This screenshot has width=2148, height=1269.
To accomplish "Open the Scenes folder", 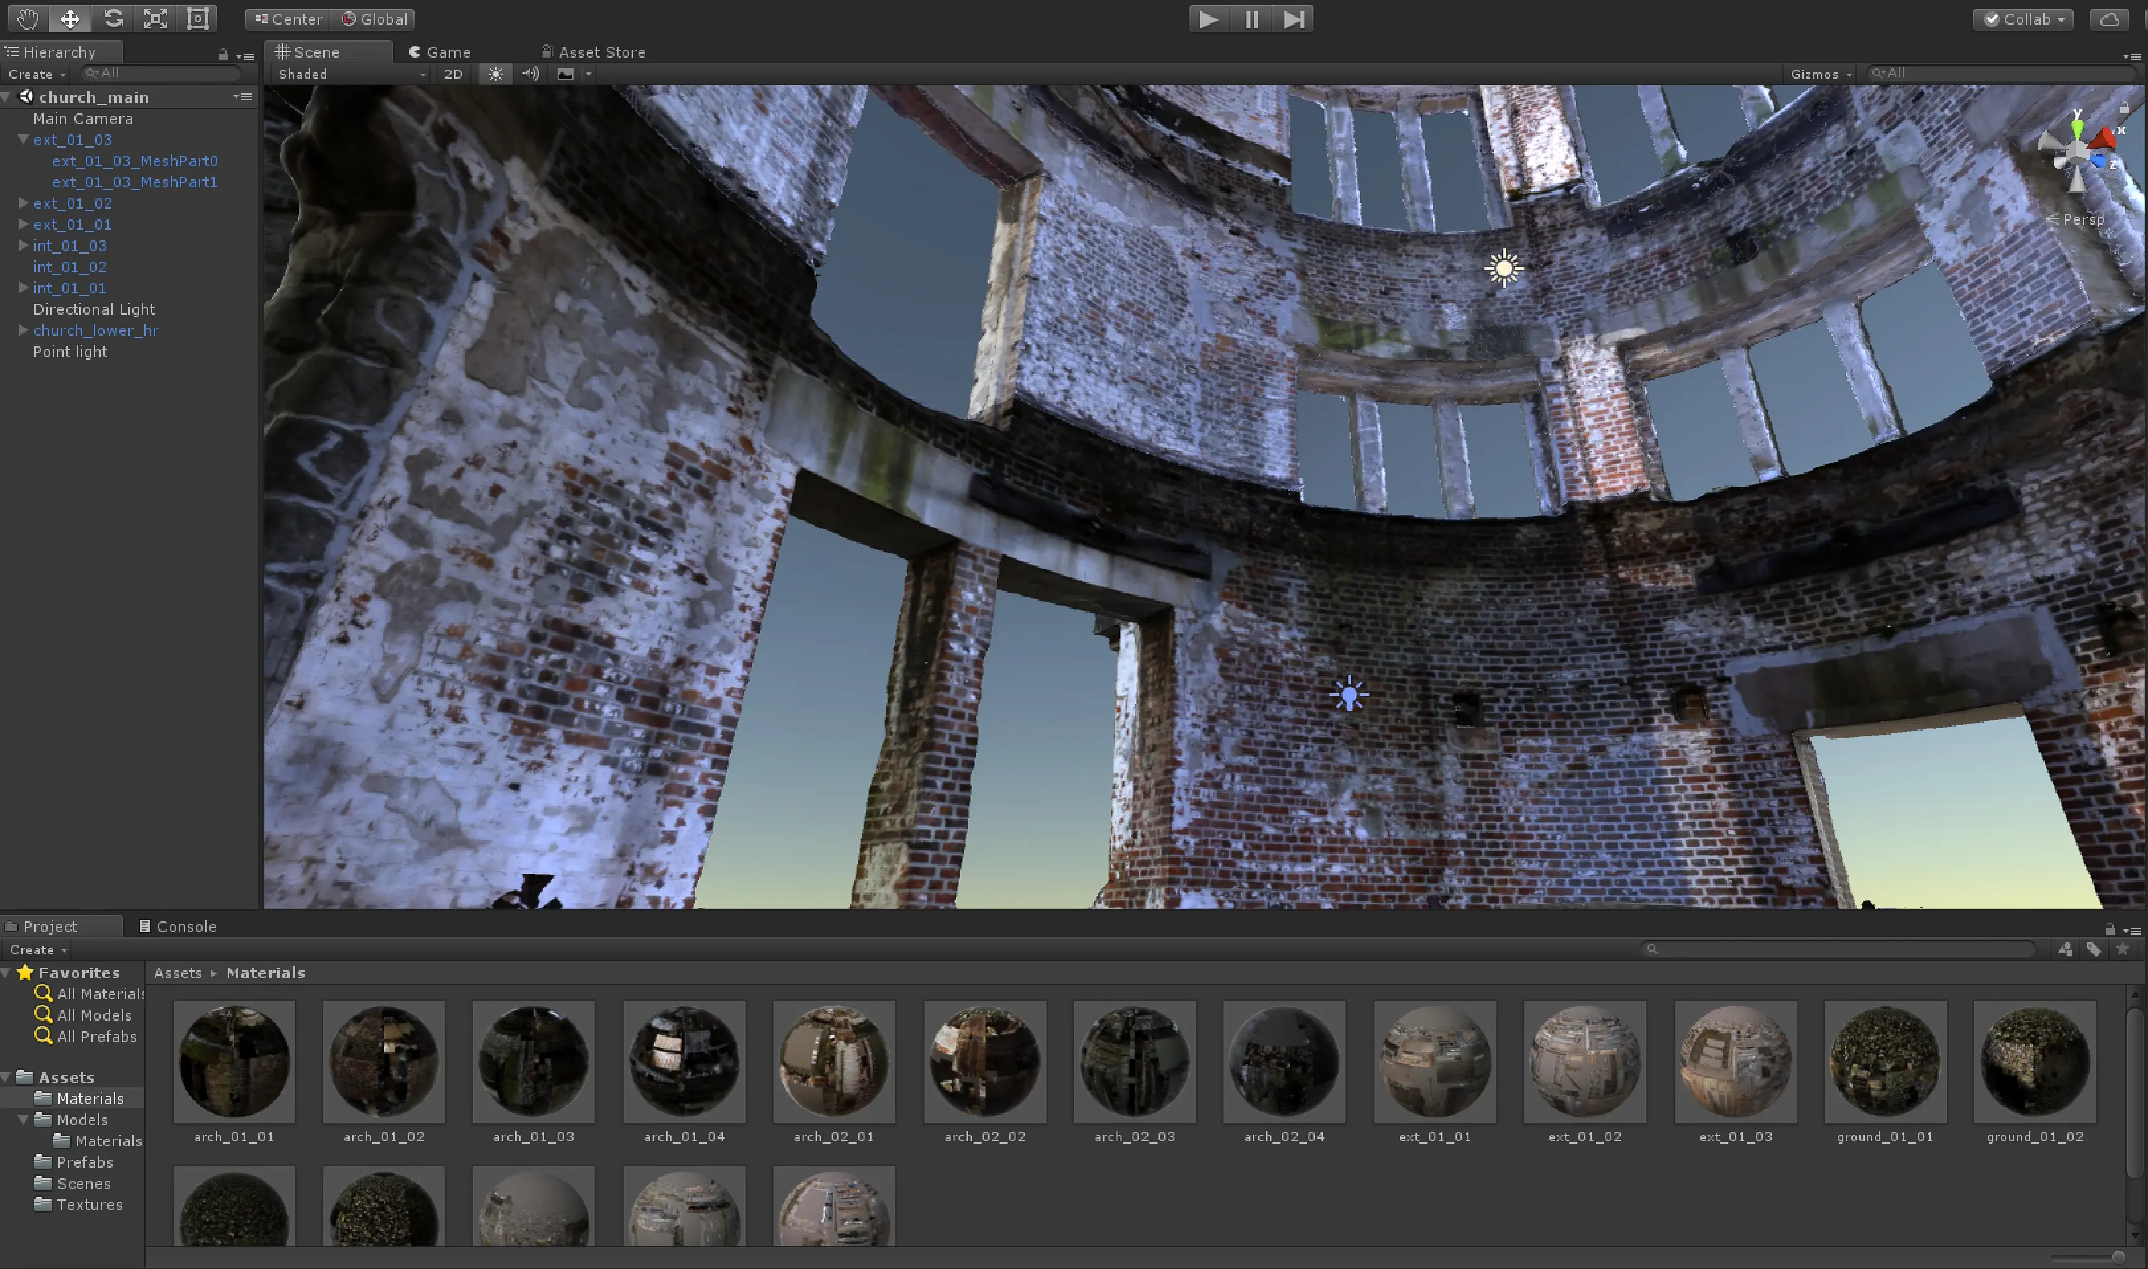I will [x=74, y=1184].
